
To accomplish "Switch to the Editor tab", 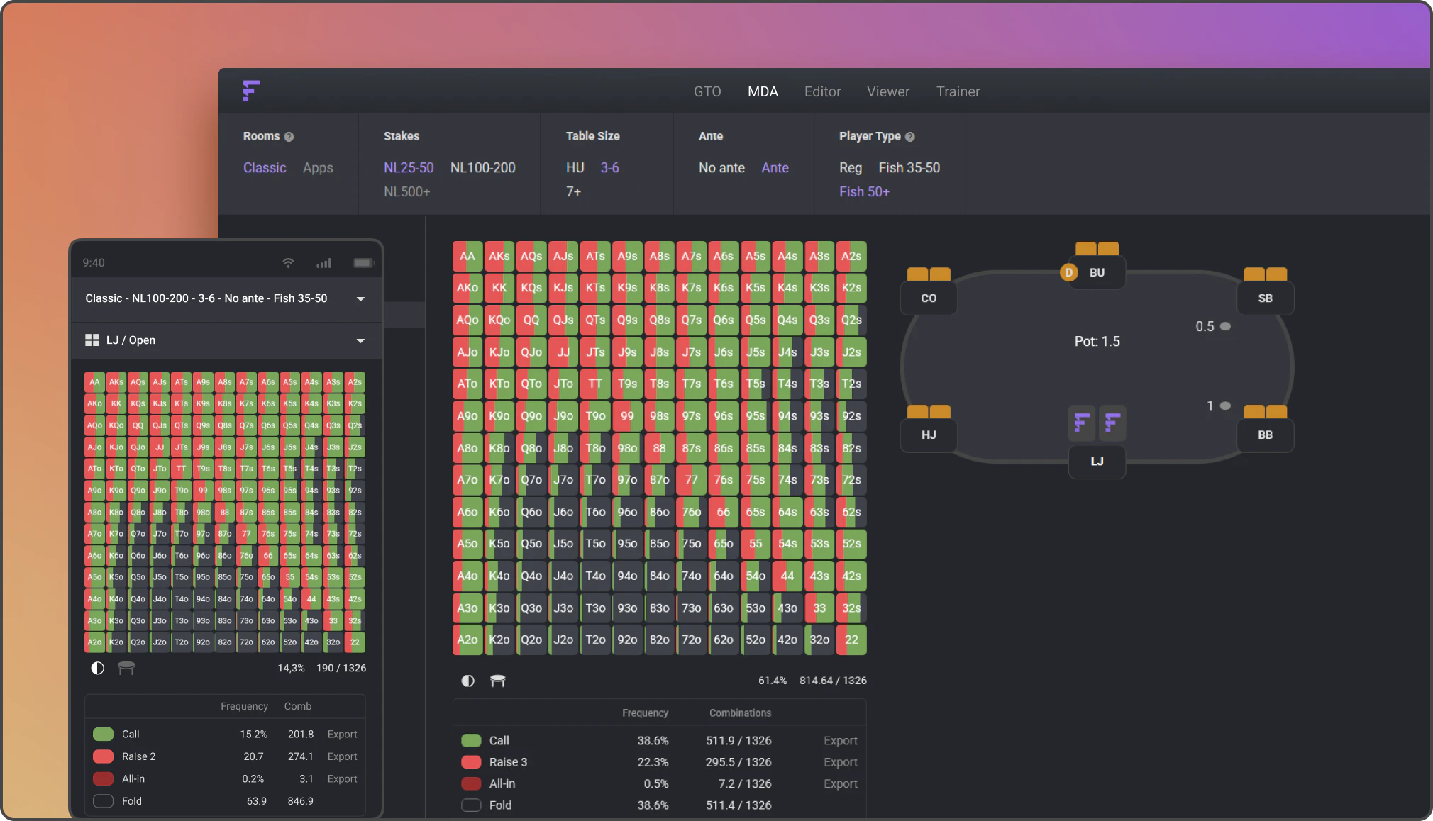I will coord(823,91).
